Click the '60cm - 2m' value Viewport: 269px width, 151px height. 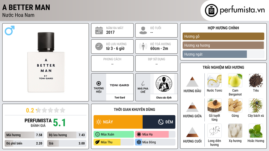159,48
